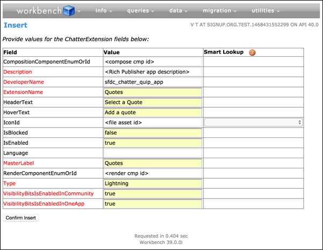Click the MasterLabel value field
The image size is (323, 250).
153,163
